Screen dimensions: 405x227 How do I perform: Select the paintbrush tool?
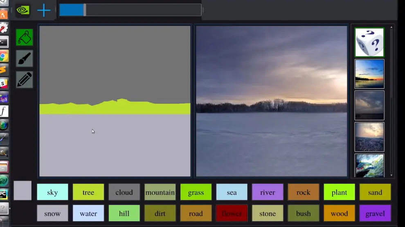[x=24, y=58]
